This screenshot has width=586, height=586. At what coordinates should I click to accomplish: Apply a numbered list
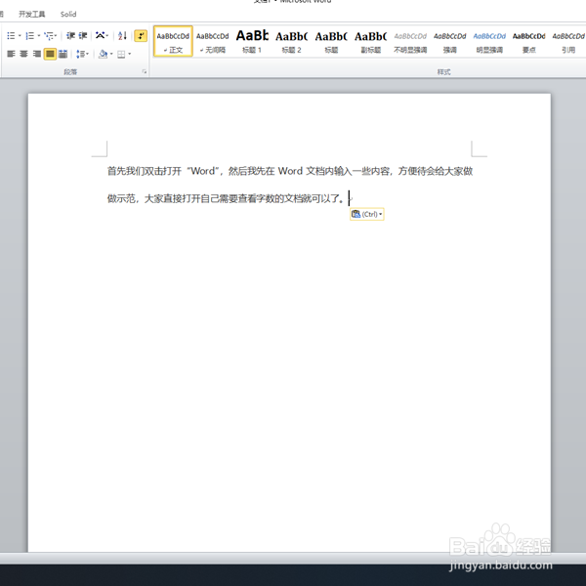pyautogui.click(x=29, y=35)
